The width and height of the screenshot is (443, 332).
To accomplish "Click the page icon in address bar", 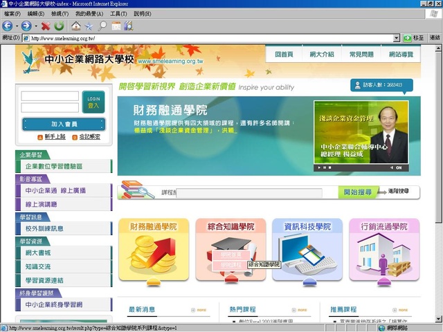I will [x=26, y=38].
